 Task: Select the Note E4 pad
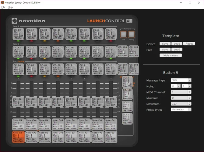click(x=71, y=124)
